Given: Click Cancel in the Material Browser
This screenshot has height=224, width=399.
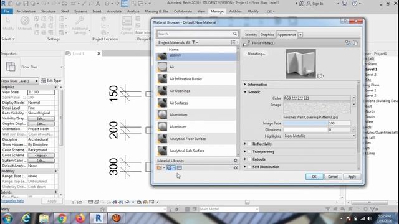Looking at the screenshot, I should pyautogui.click(x=333, y=177).
